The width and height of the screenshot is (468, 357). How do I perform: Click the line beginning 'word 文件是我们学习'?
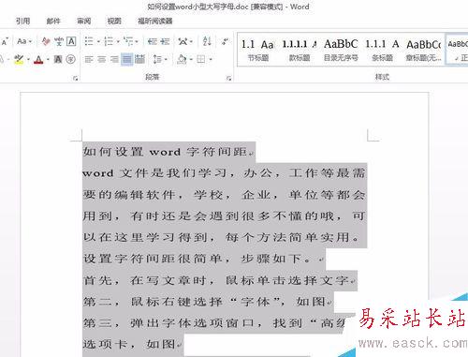point(224,173)
